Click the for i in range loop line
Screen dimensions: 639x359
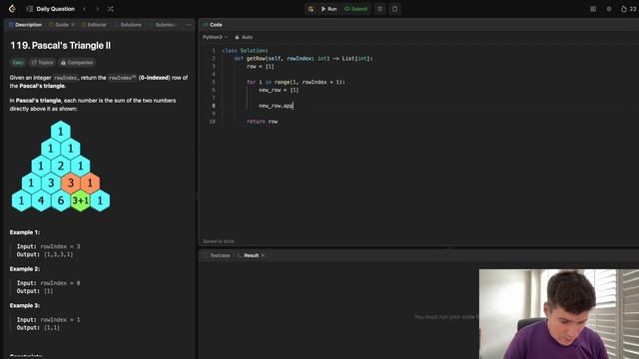point(296,82)
